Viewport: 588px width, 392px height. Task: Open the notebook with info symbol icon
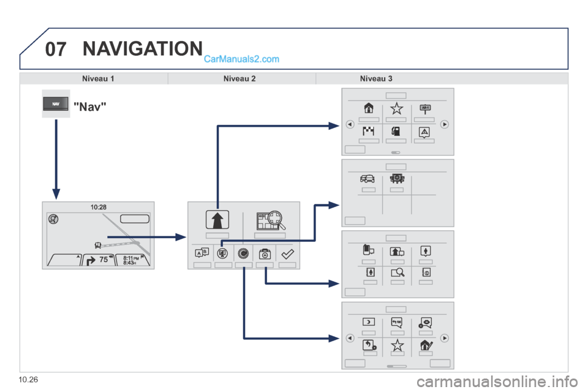[426, 272]
